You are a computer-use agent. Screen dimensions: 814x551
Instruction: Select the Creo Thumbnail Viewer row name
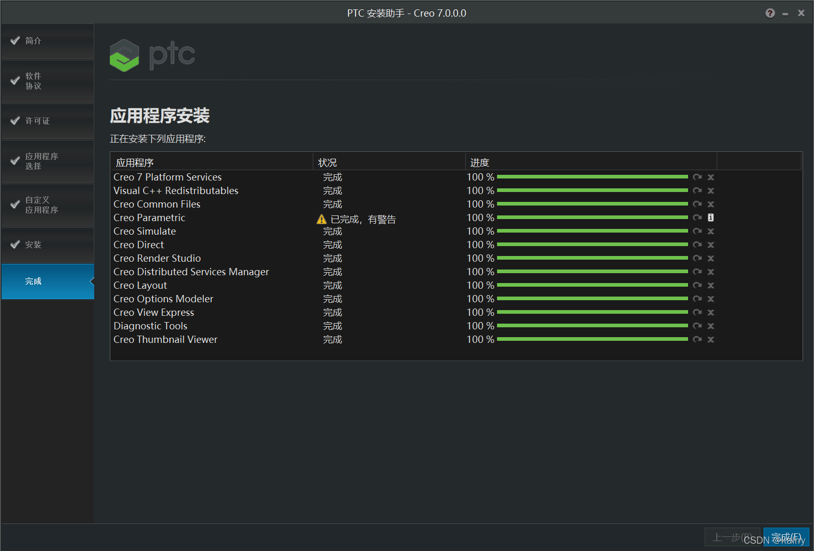coord(166,340)
